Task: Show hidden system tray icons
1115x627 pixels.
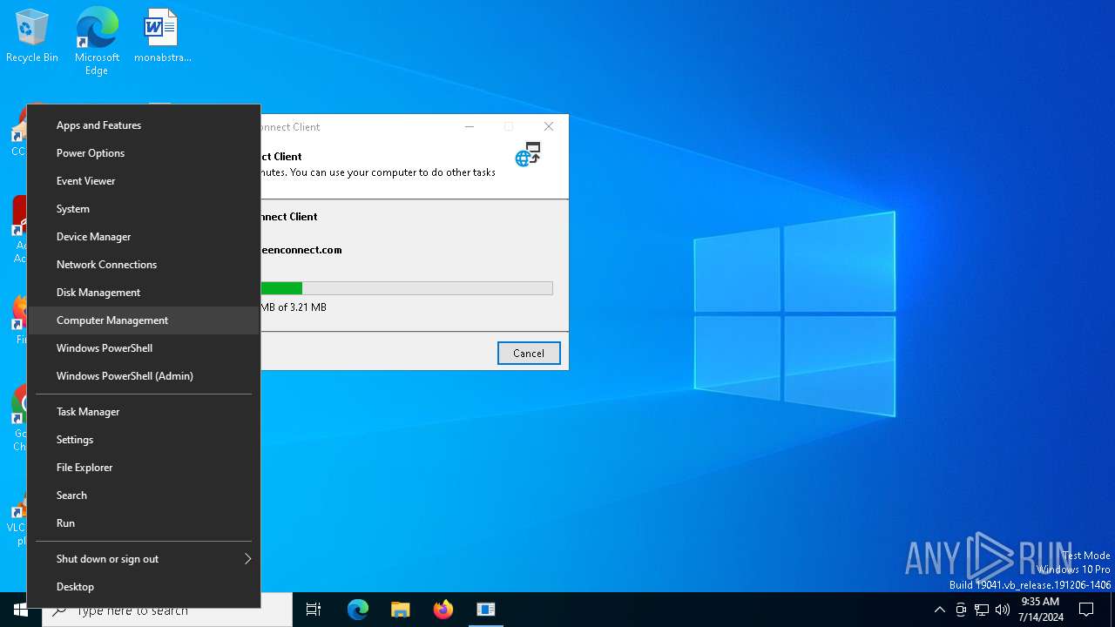Action: (939, 610)
